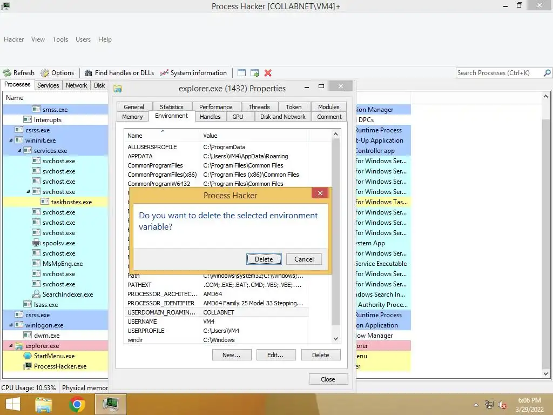Click the red X terminate icon
The image size is (553, 415).
click(268, 73)
